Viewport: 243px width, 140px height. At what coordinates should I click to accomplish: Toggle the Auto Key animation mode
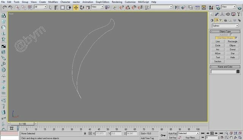click(172, 133)
